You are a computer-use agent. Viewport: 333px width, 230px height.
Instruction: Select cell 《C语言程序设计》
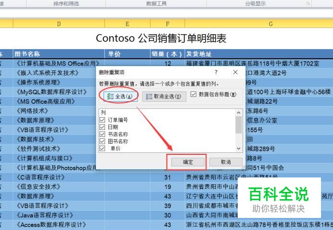pyautogui.click(x=59, y=177)
